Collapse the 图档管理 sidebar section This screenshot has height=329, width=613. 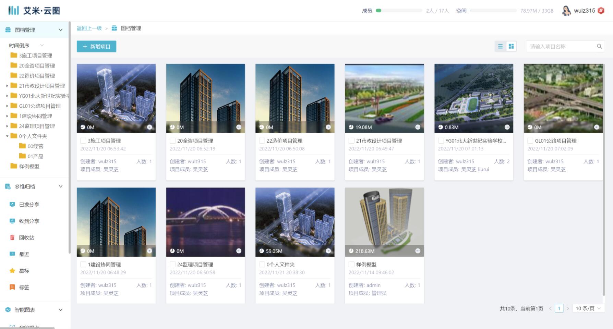(61, 30)
